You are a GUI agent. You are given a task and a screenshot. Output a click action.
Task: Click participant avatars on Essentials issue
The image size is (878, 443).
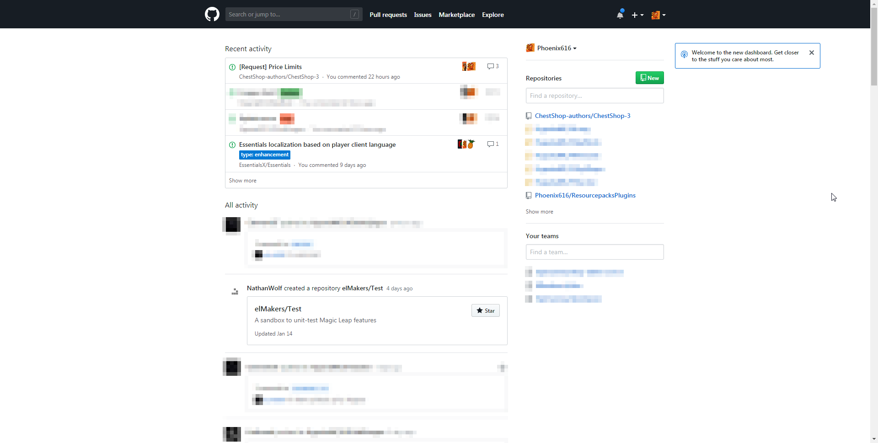pos(466,144)
